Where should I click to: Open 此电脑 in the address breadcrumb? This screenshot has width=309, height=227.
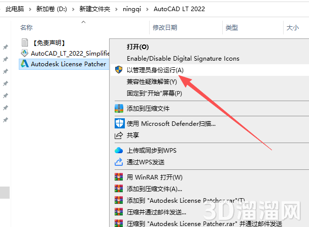pos(15,9)
